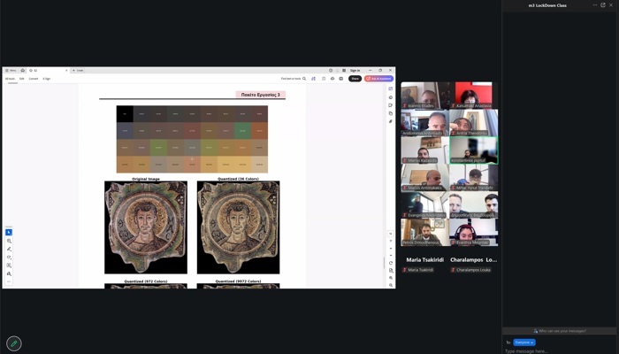The width and height of the screenshot is (619, 354).
Task: Open the comments icon in right panel
Action: (391, 105)
